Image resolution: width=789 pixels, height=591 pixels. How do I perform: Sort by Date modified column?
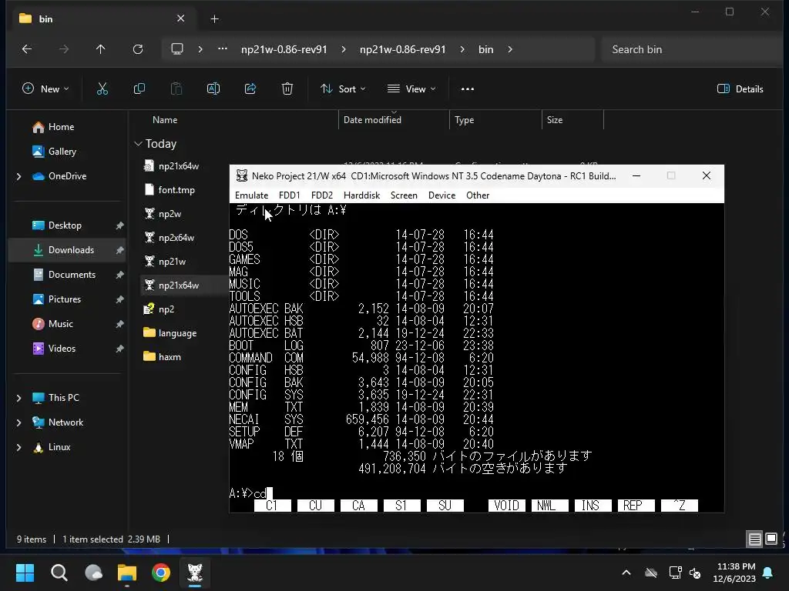372,120
